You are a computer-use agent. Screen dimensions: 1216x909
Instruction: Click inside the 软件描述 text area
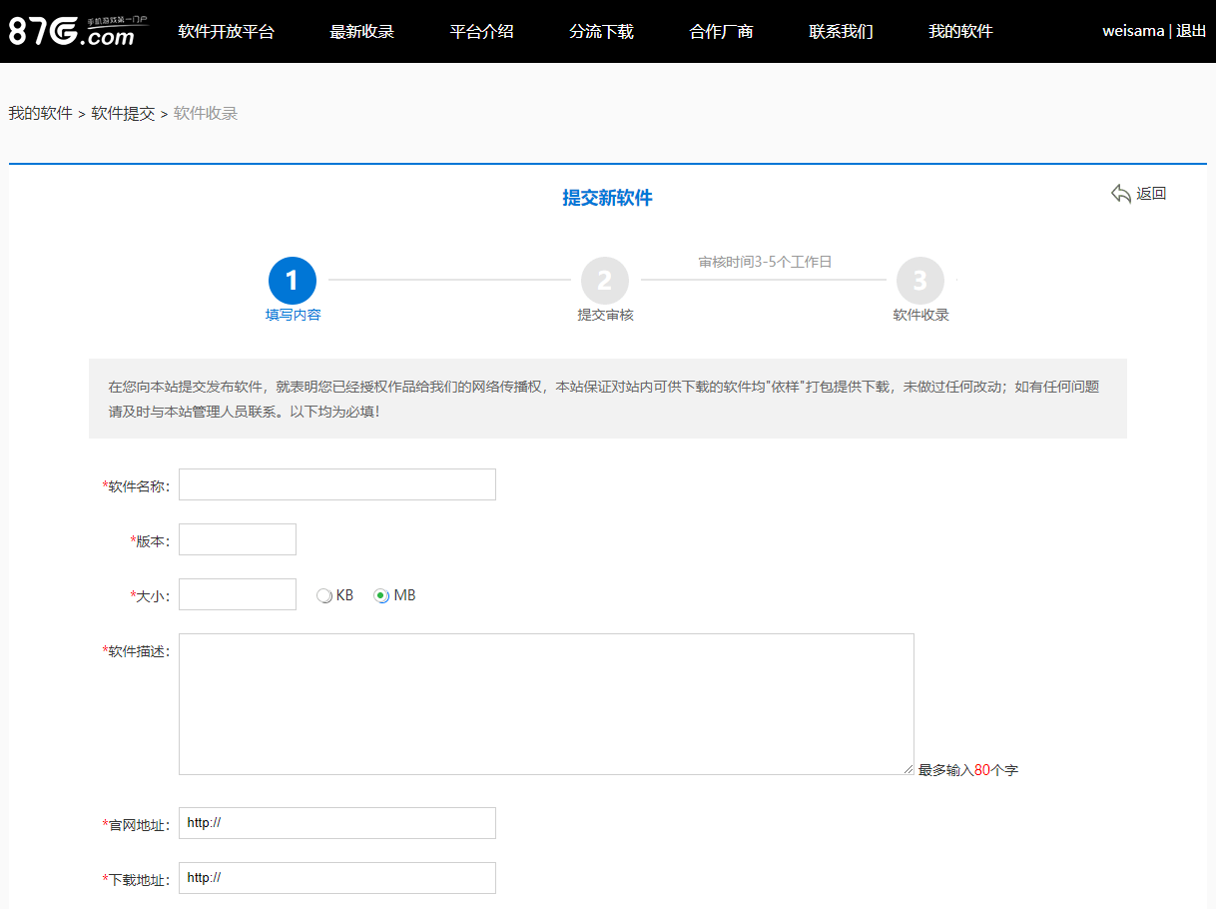546,704
